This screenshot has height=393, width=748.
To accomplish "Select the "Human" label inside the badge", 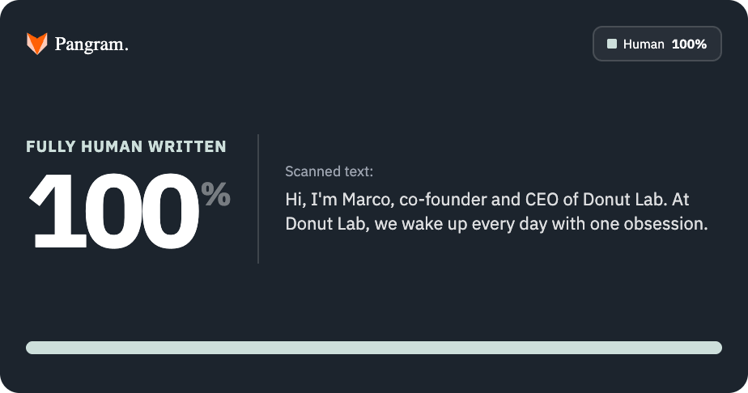I will tap(644, 44).
